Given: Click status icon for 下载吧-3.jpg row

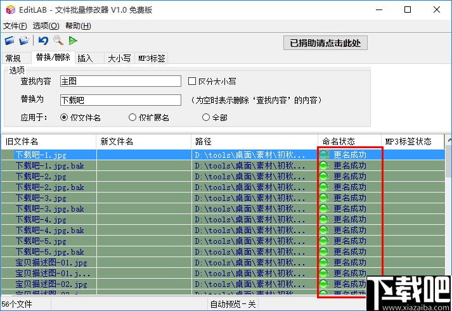Looking at the screenshot, I should click(324, 198).
